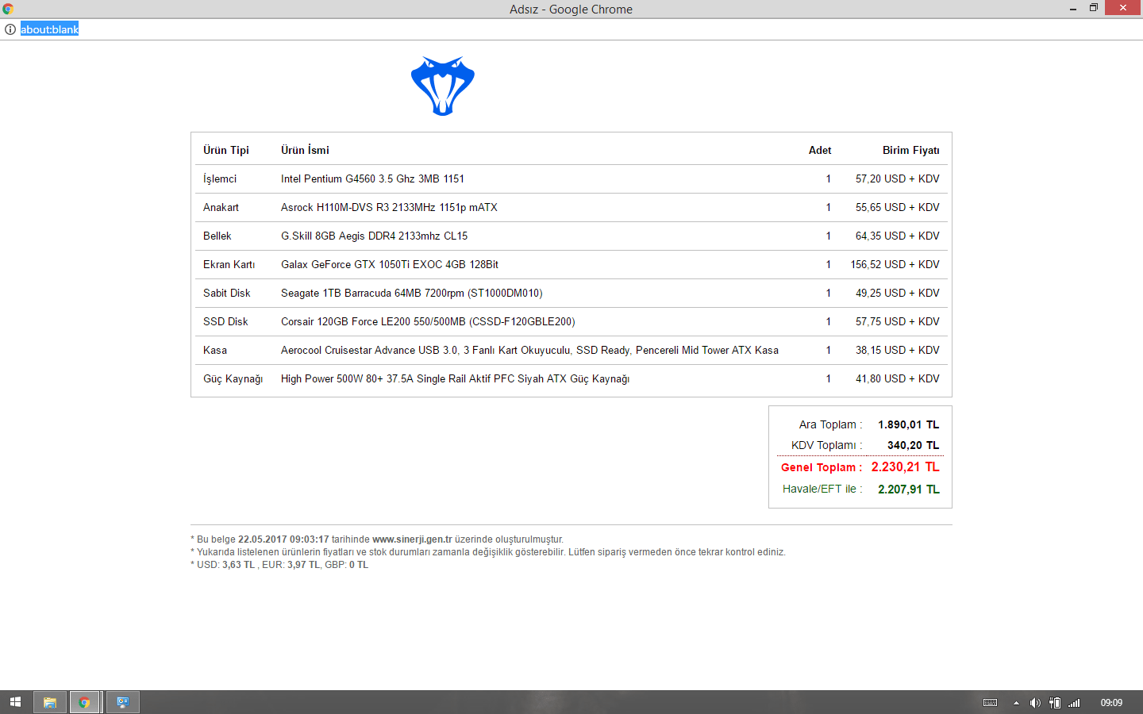Image resolution: width=1143 pixels, height=714 pixels.
Task: Minimize the Chrome window
Action: click(1072, 9)
